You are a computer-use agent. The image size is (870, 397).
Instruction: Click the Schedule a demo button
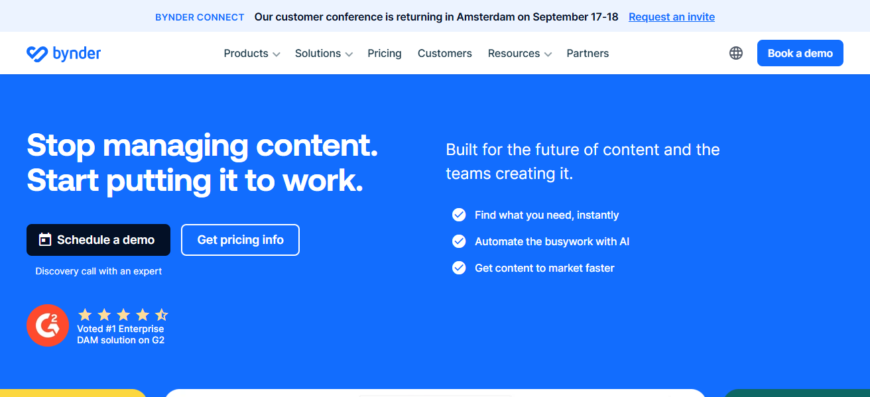[98, 240]
